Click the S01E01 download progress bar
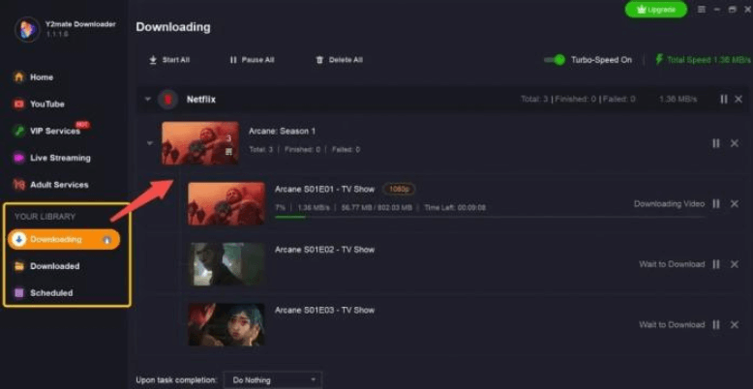The image size is (753, 389). [x=490, y=217]
